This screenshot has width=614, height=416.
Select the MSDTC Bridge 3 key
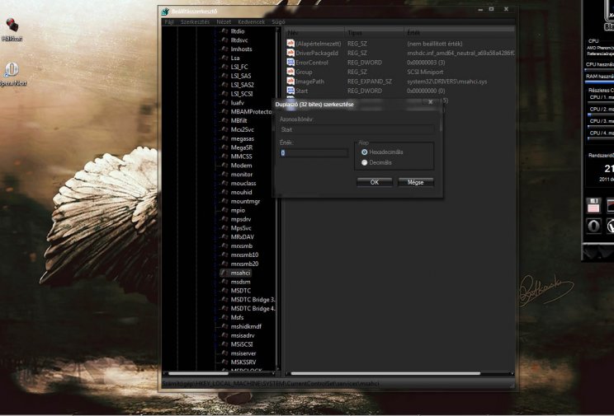(x=253, y=300)
